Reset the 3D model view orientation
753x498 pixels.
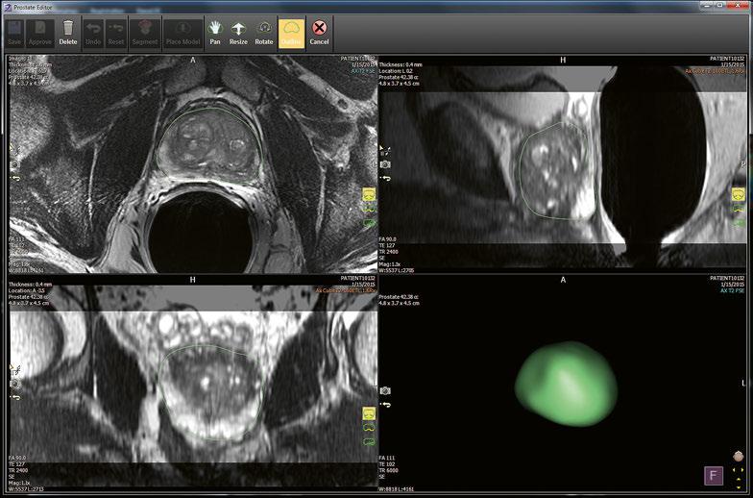pyautogui.click(x=385, y=405)
